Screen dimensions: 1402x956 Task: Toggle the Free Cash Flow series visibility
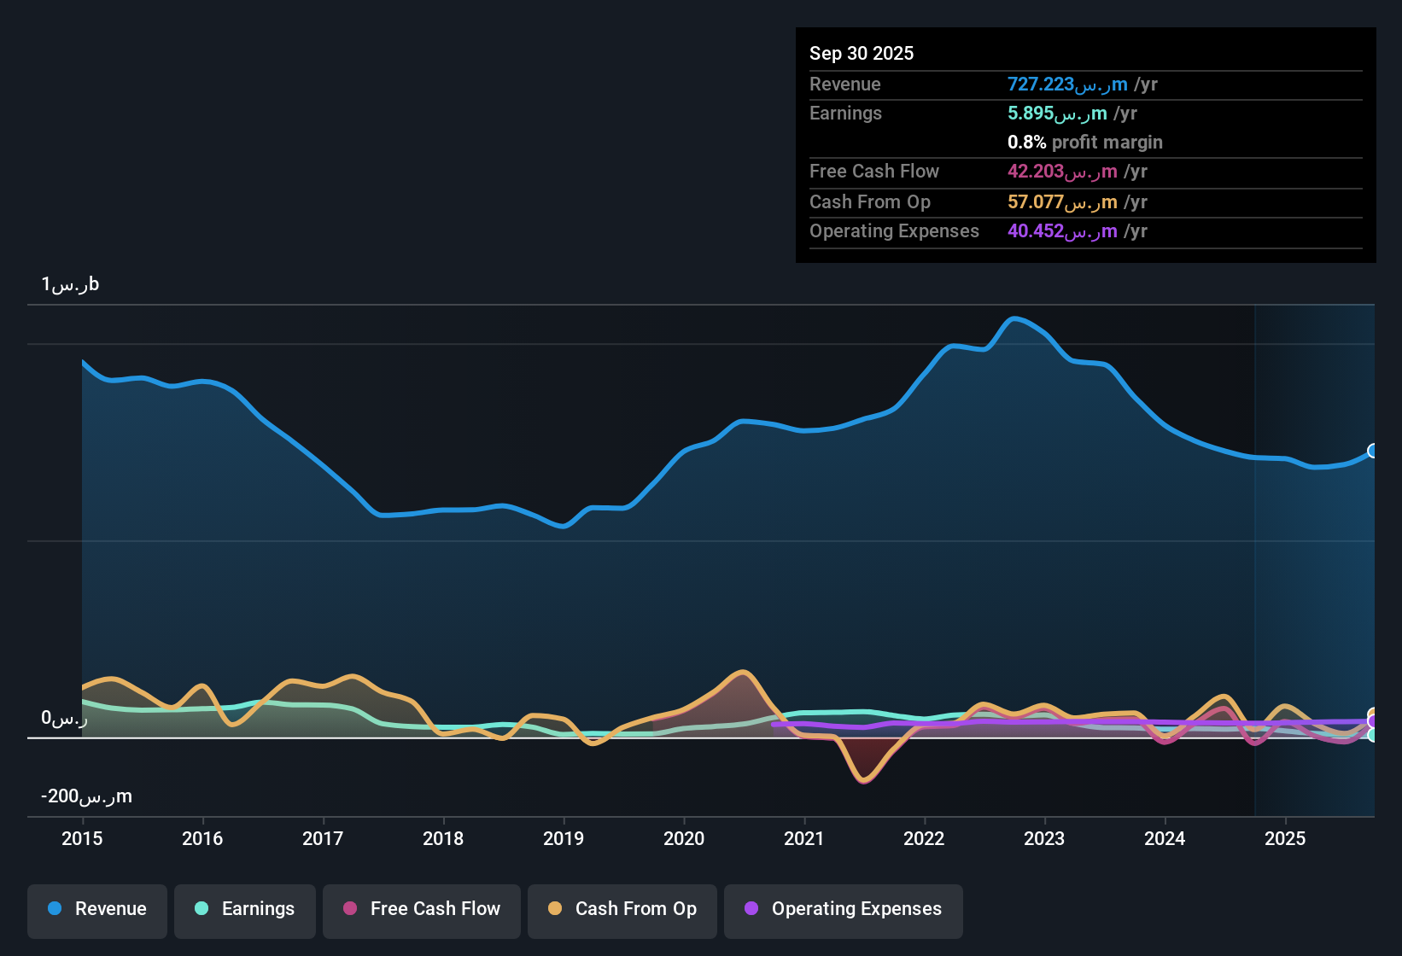pyautogui.click(x=421, y=909)
